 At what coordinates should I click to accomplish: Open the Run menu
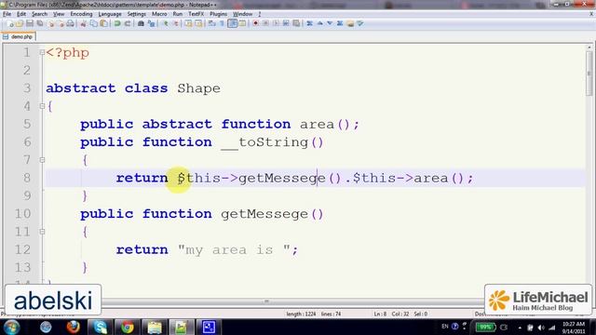coord(178,14)
